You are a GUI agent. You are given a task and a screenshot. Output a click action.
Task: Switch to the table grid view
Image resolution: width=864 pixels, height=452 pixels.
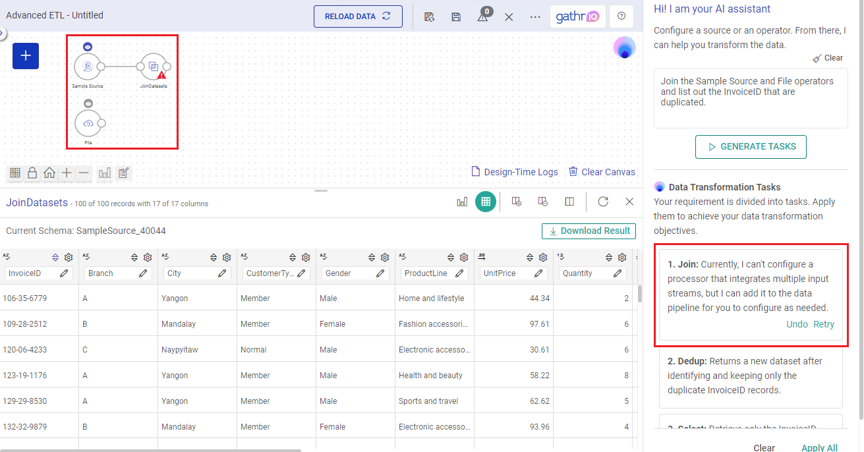[x=486, y=202]
